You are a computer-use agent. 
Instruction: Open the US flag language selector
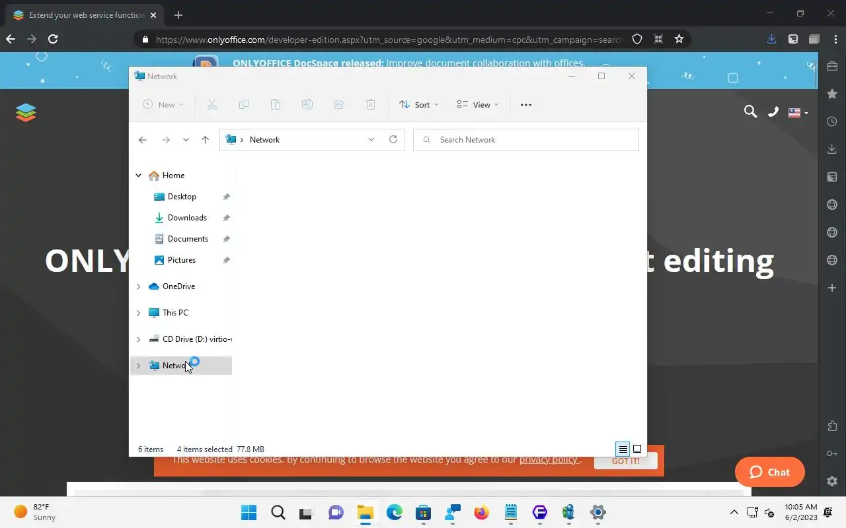(x=798, y=113)
